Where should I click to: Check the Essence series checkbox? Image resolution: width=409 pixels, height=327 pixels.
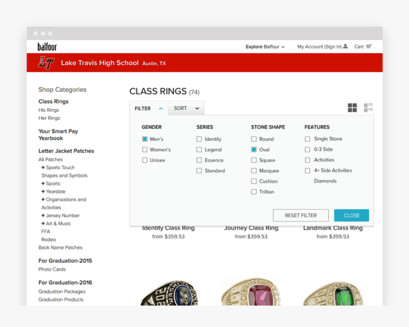(199, 160)
